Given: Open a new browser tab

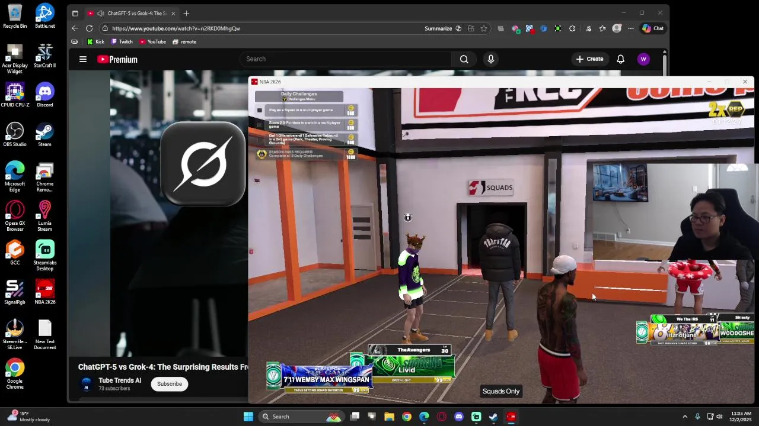Looking at the screenshot, I should tap(186, 13).
